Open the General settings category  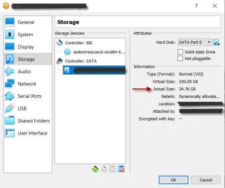coord(28,22)
